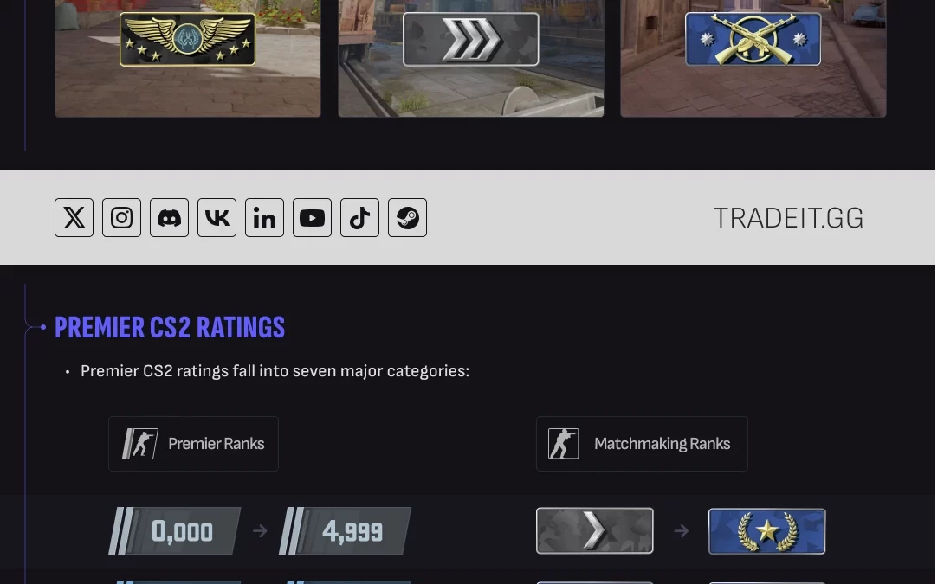Open the X (Twitter) social link
The width and height of the screenshot is (944, 584).
click(74, 218)
